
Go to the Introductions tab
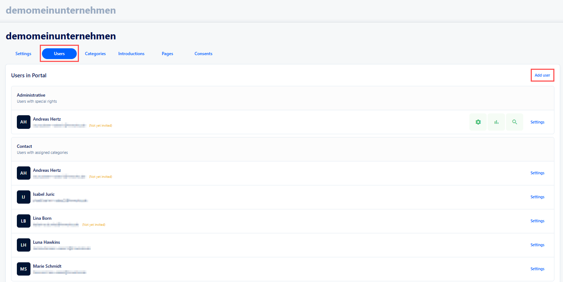pyautogui.click(x=131, y=54)
